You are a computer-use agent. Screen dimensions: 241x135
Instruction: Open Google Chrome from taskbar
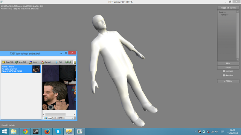tap(25, 132)
